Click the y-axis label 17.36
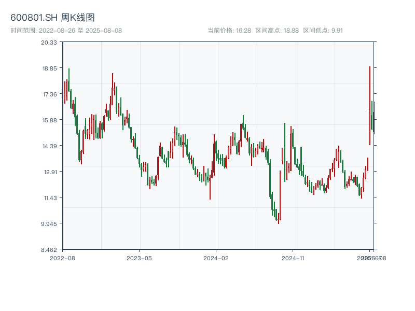Viewport: 415px width, 311px height. click(49, 94)
